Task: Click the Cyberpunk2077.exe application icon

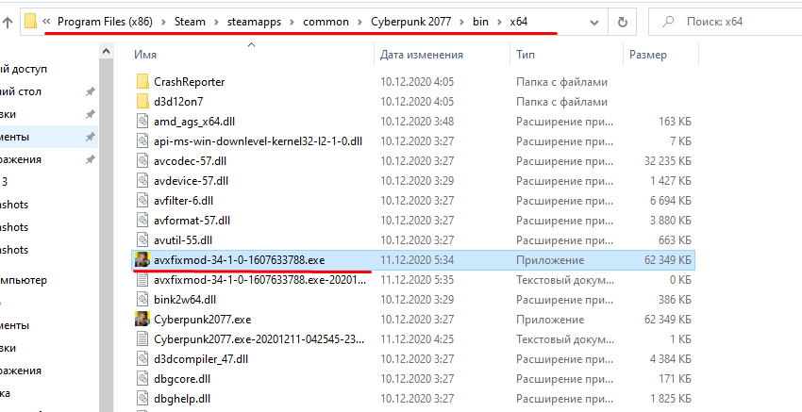Action: click(x=142, y=320)
